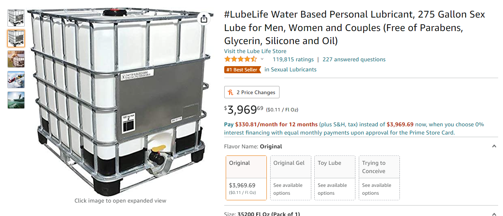Click the Honey icon in Price Changes
The image size is (503, 216).
pyautogui.click(x=231, y=92)
